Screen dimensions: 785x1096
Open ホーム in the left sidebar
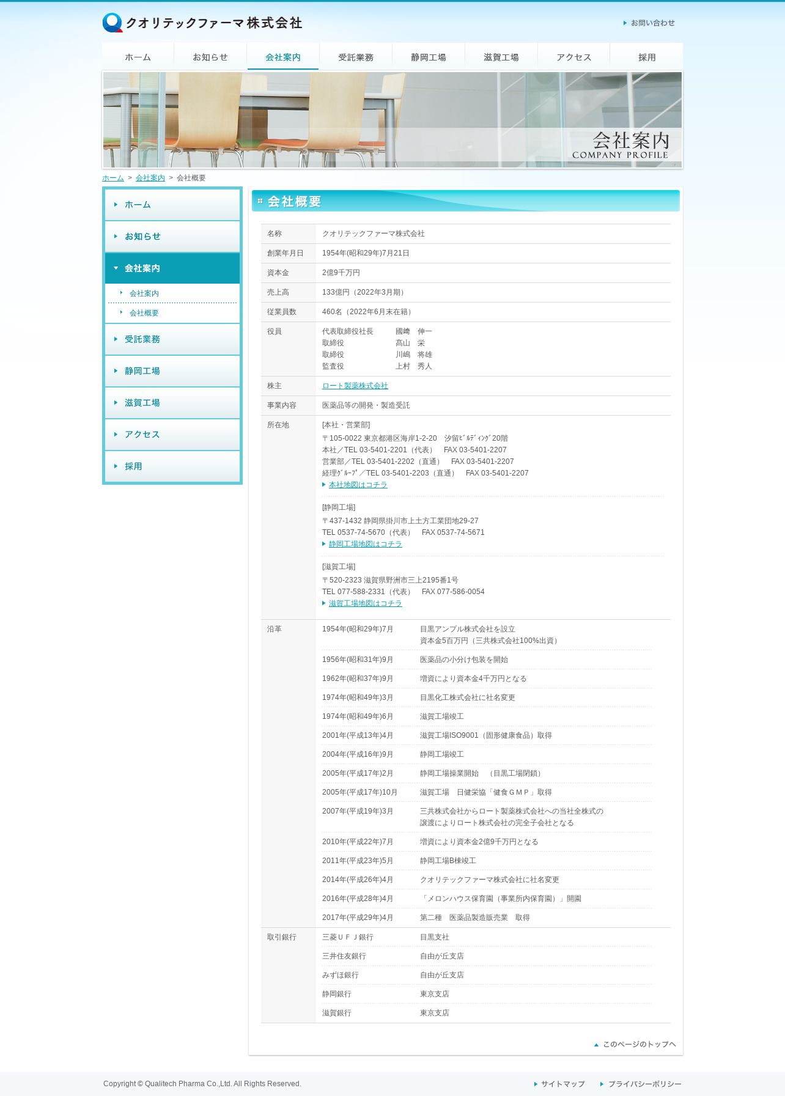point(172,205)
